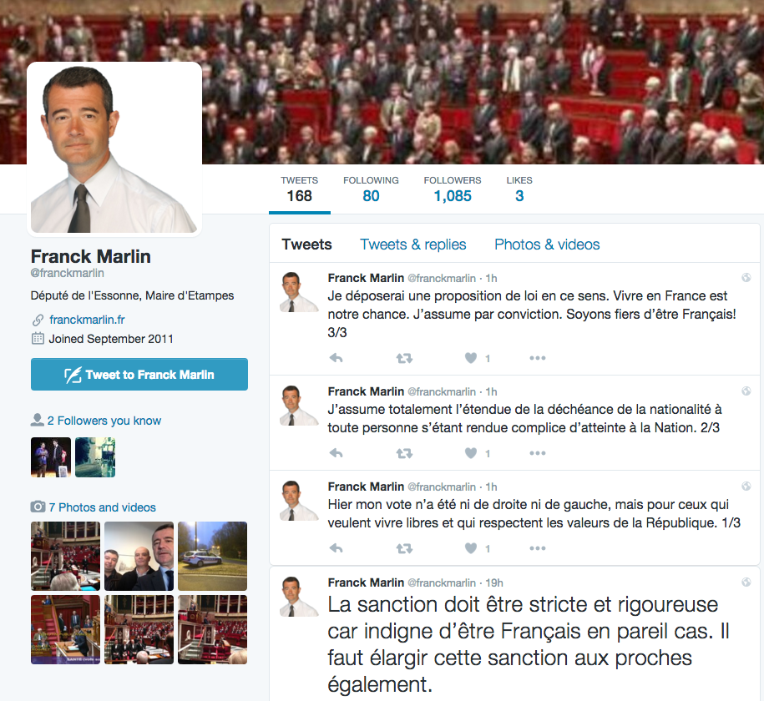Screen dimensions: 764x701
Task: Open more options on the 1/3 tweet
Action: 538,548
